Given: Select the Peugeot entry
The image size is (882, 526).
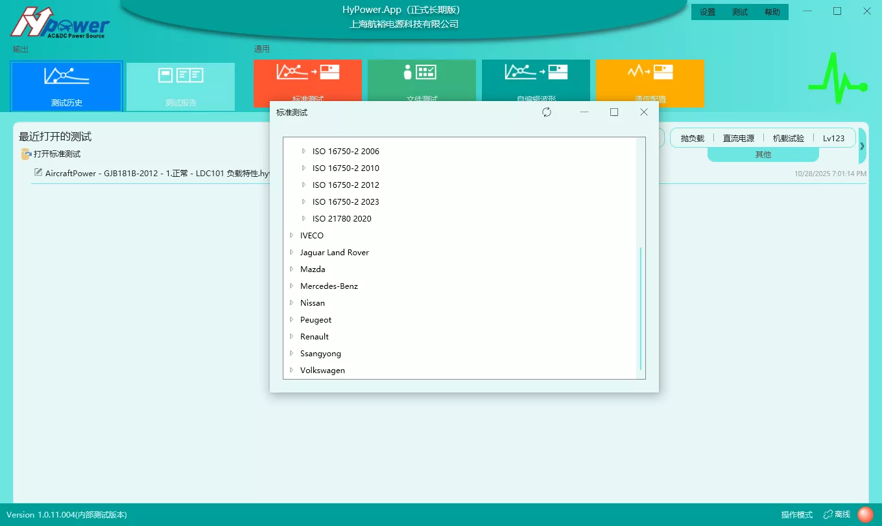Looking at the screenshot, I should pos(316,319).
